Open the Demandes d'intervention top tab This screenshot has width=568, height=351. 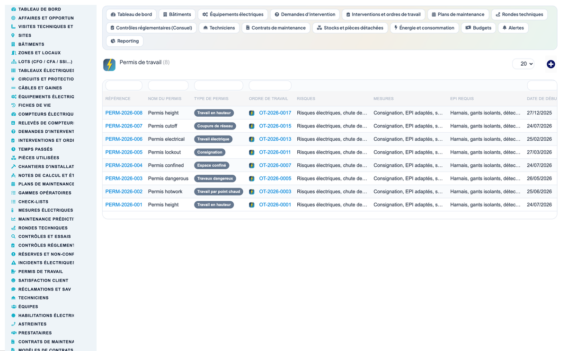pos(305,15)
